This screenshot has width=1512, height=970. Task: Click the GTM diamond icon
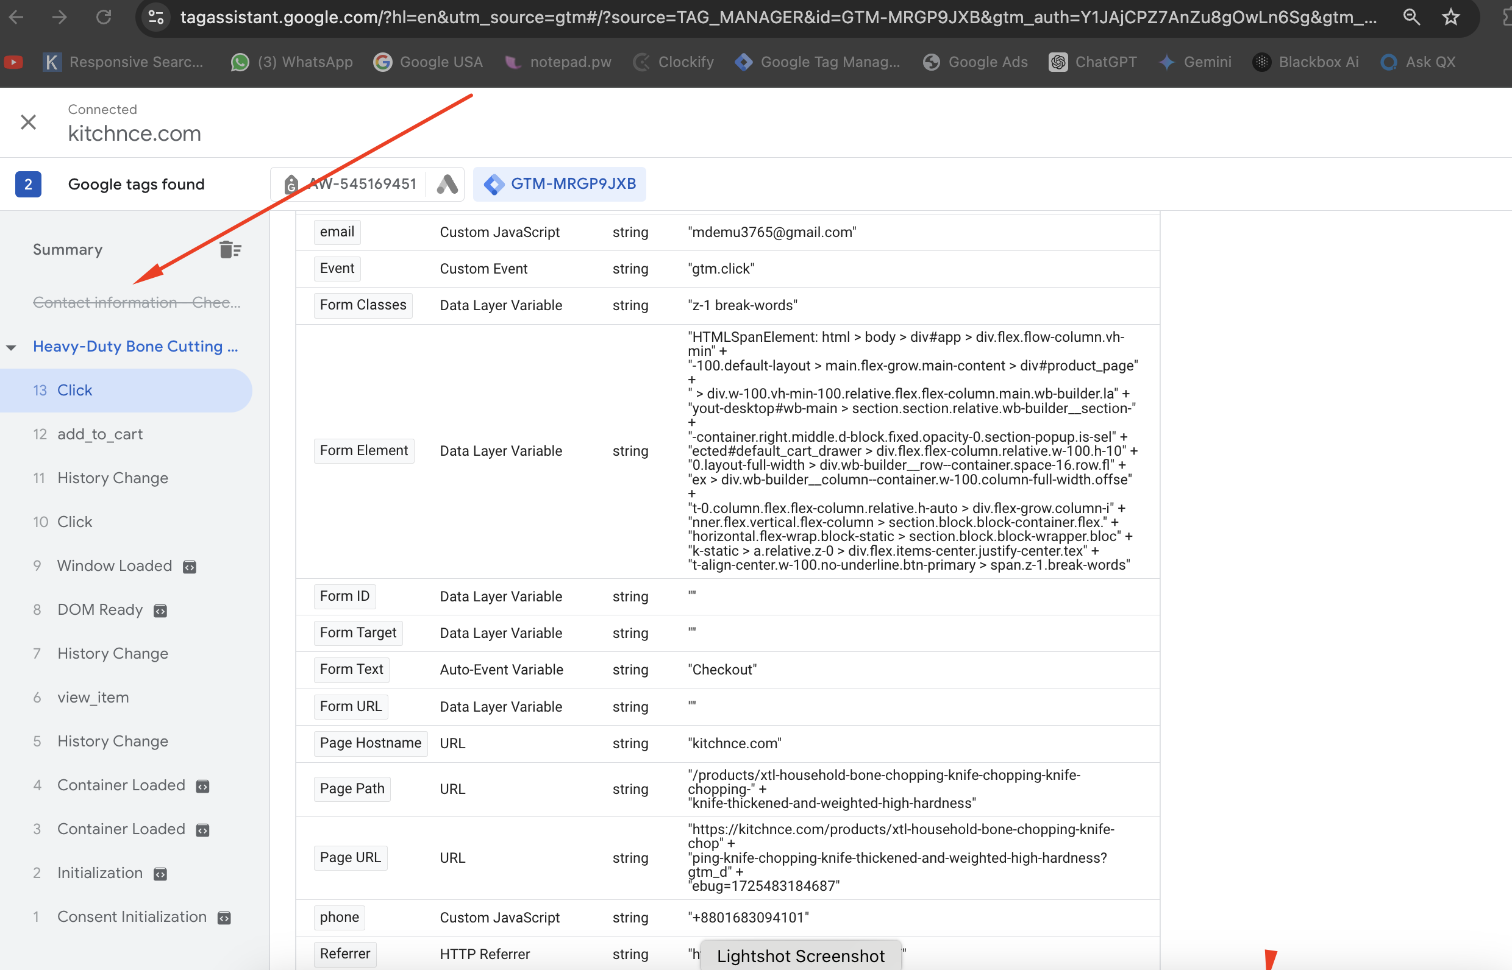(493, 184)
